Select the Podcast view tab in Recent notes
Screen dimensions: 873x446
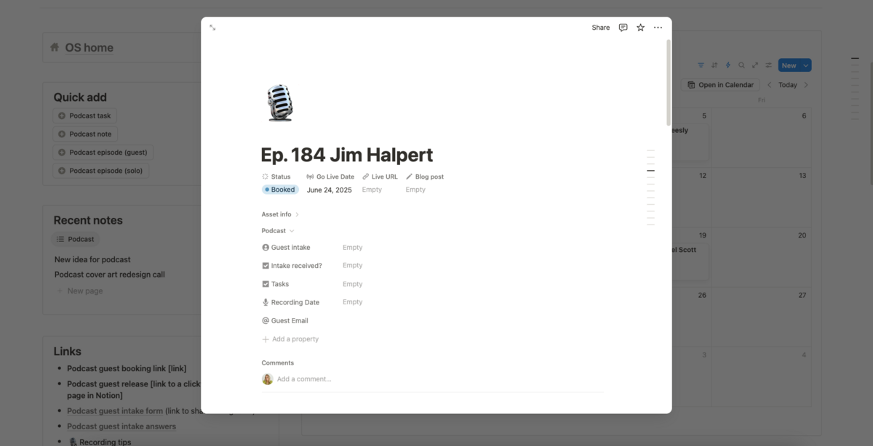[76, 239]
